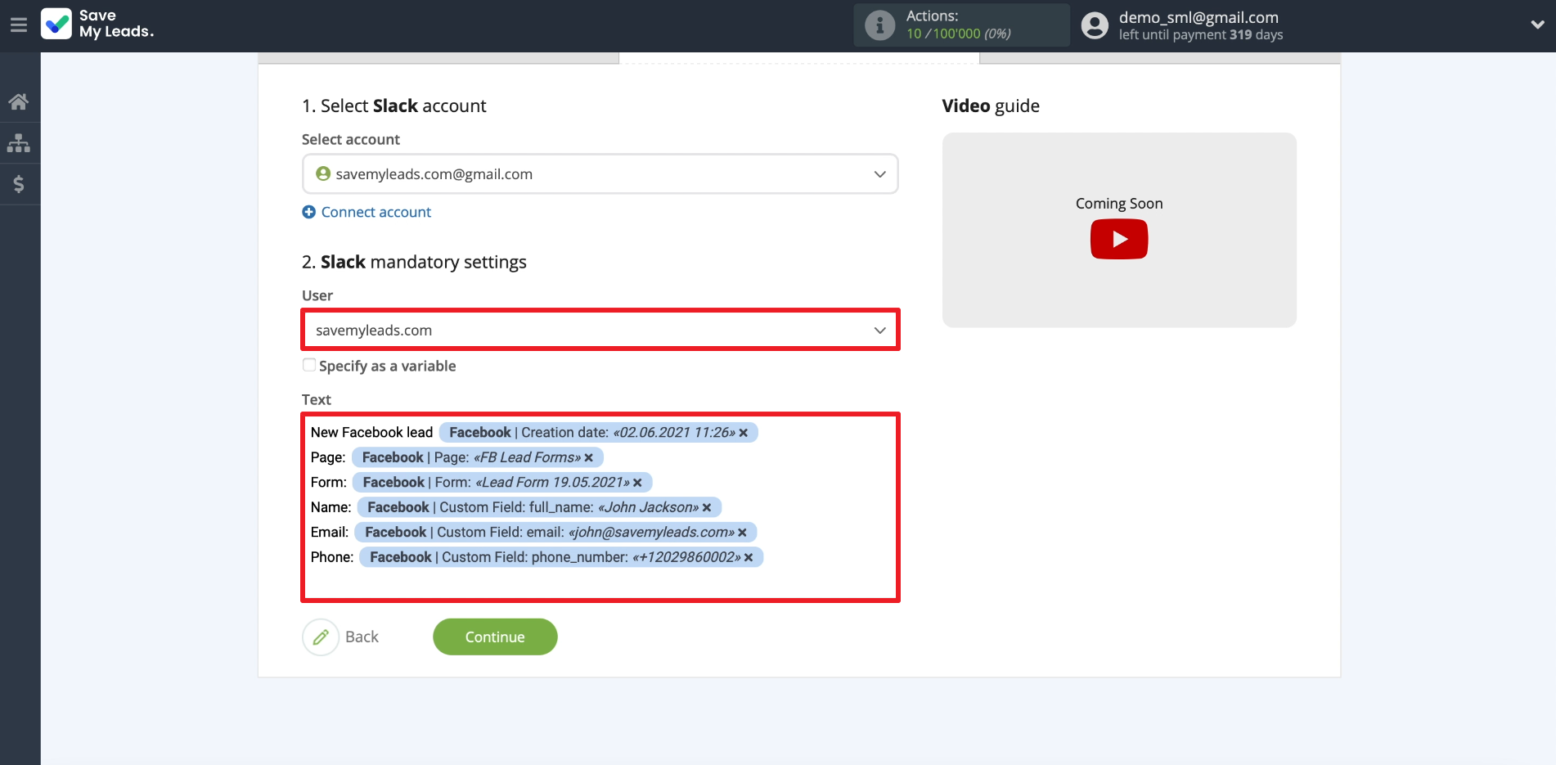Click the Connect account link
Screen dimensions: 1556x765
coord(376,212)
